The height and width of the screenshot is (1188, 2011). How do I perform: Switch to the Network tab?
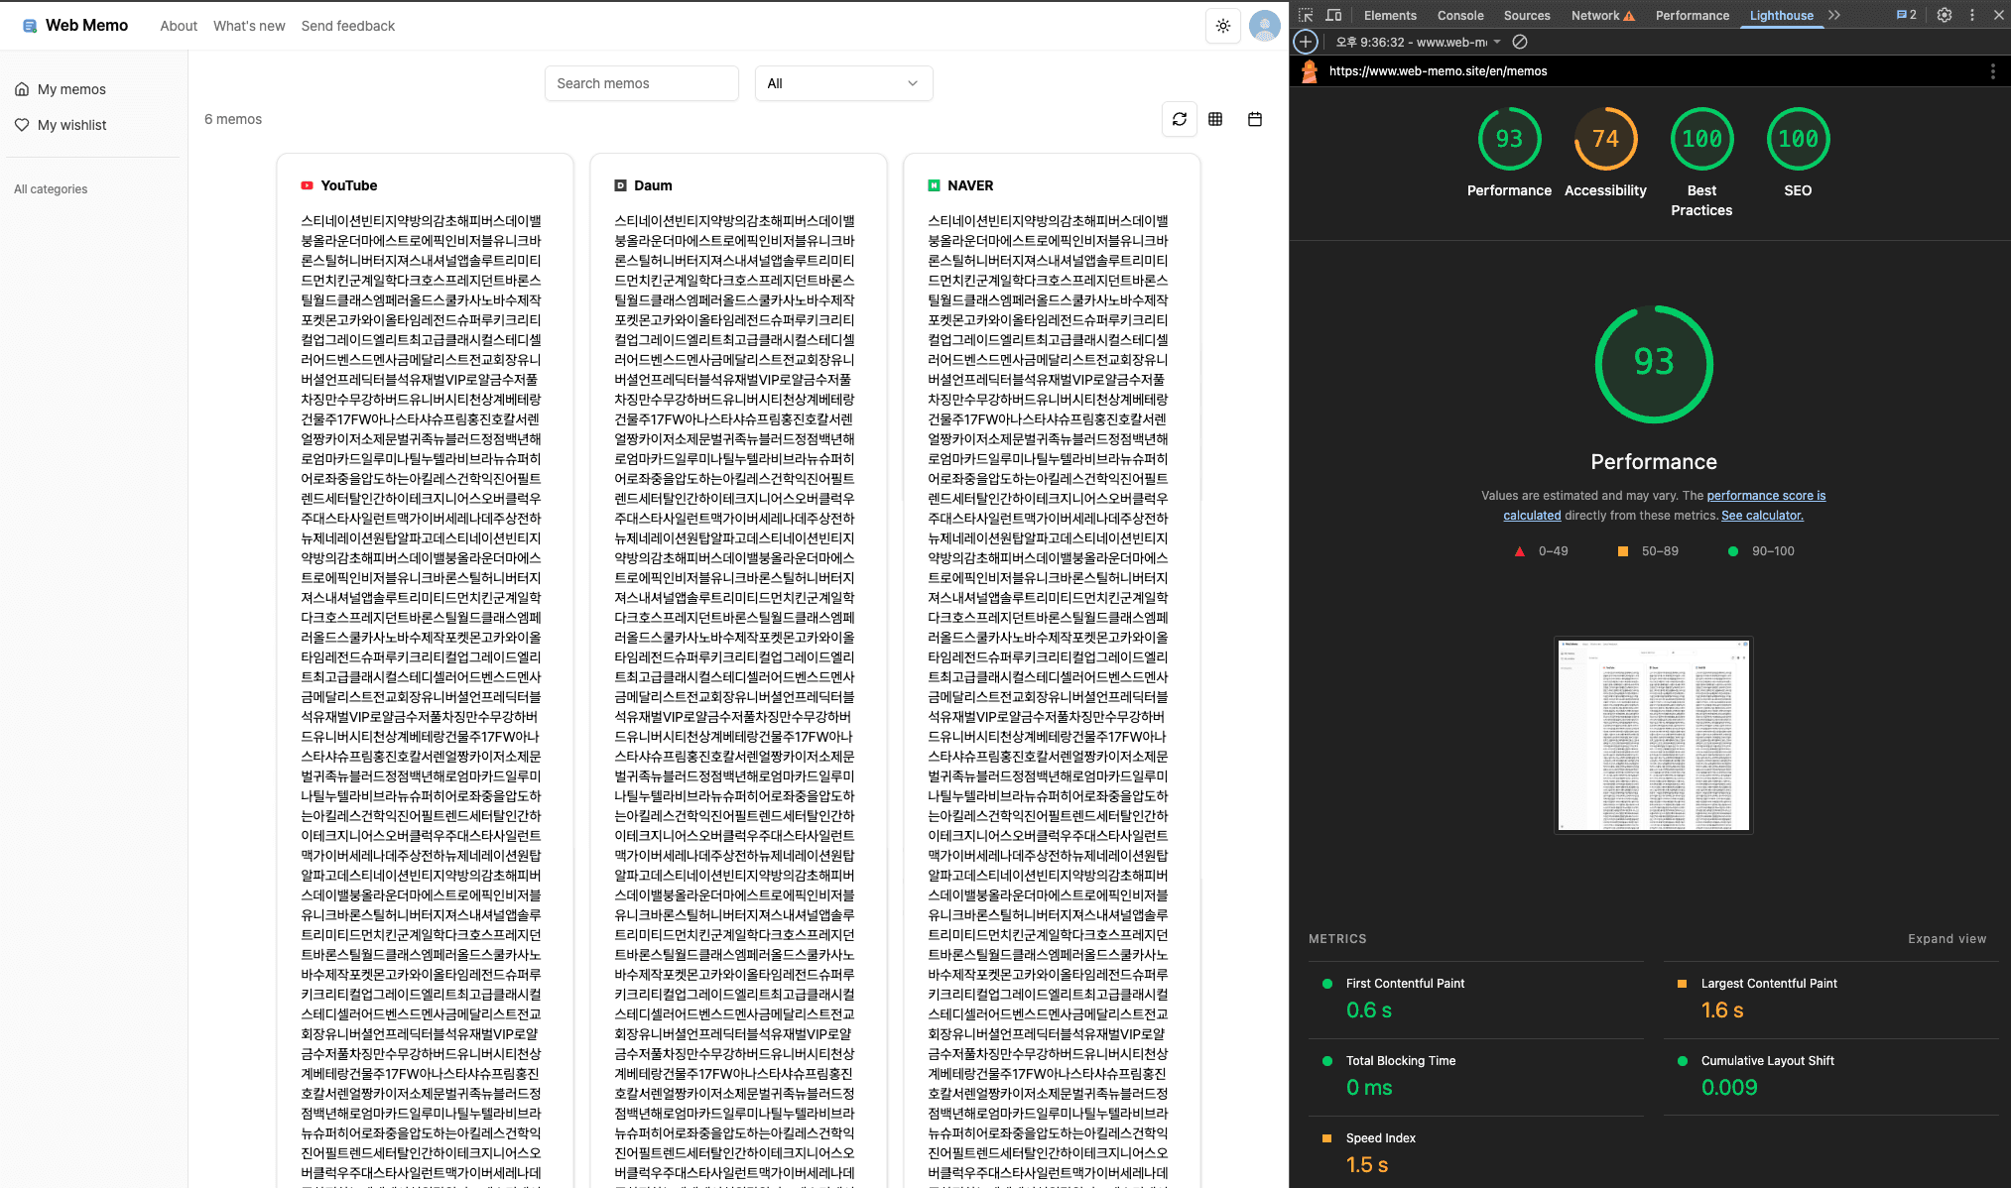pos(1594,15)
